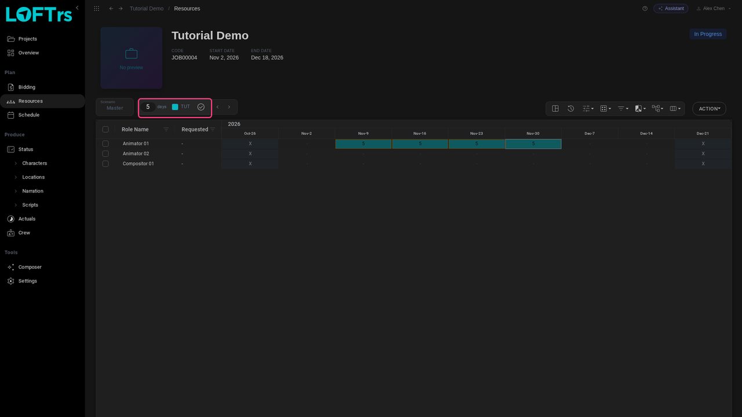Click the teal TUT color swatch

click(175, 107)
